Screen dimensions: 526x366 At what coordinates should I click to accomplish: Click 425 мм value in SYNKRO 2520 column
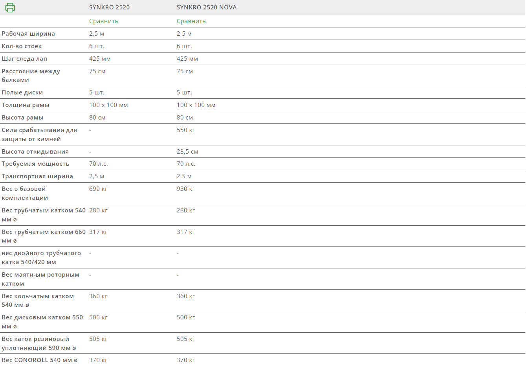coord(100,59)
